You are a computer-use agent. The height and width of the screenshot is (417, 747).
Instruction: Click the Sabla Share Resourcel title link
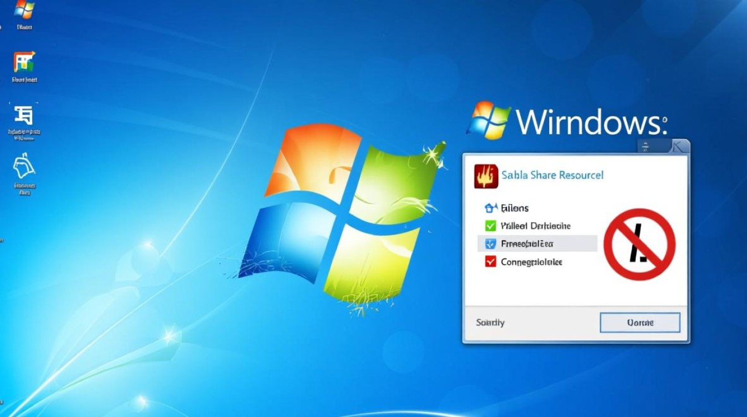point(552,175)
